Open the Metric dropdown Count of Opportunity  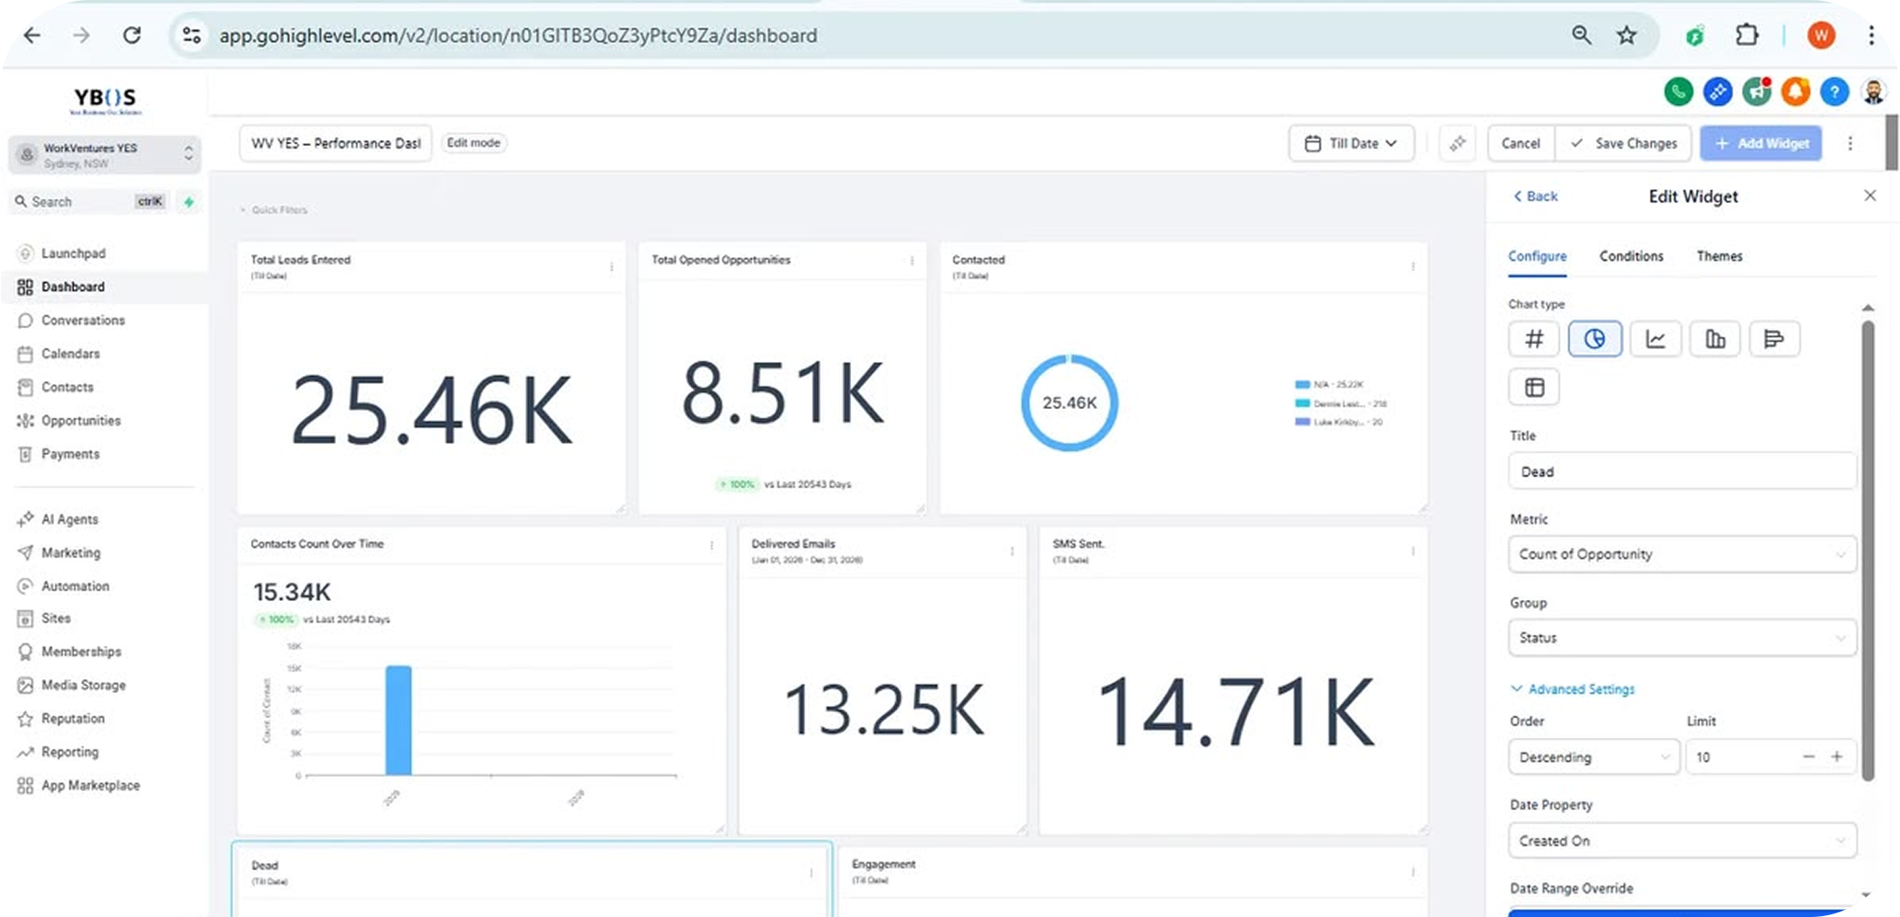pos(1682,554)
